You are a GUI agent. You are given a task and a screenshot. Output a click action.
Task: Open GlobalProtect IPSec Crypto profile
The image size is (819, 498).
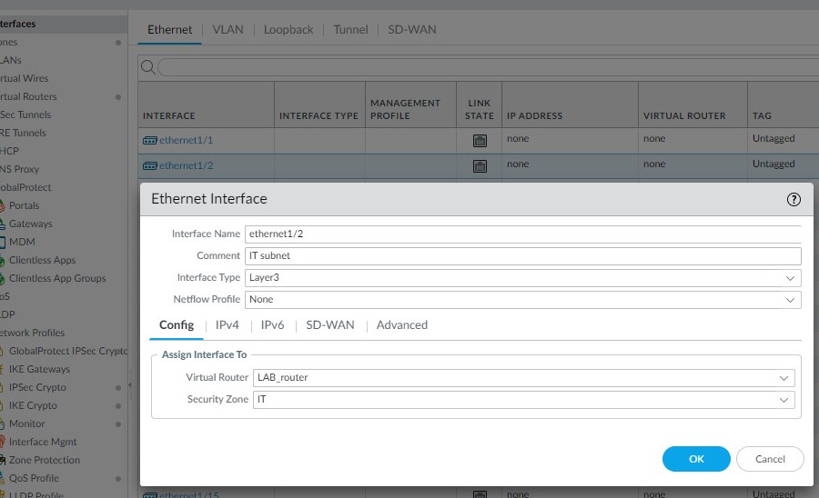coord(68,351)
